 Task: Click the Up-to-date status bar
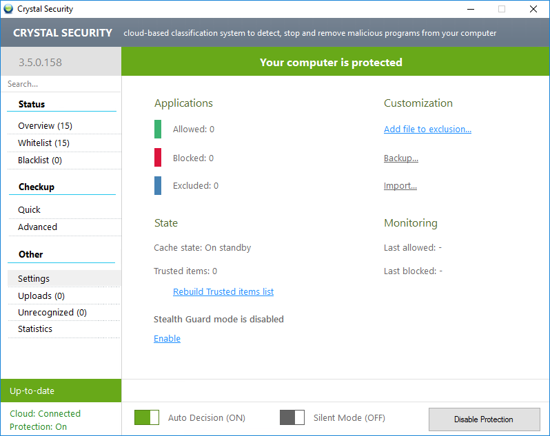pos(61,391)
